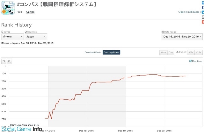
Task: Select the Grossing Ranks tab
Action: (x=111, y=52)
